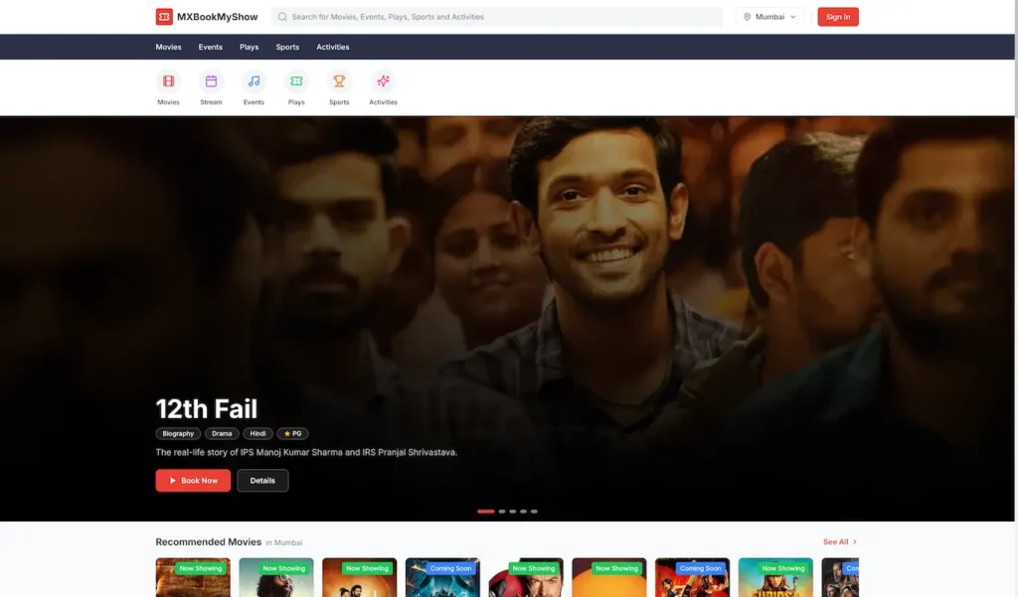Select Events in the navigation bar
The height and width of the screenshot is (597, 1018).
coord(211,47)
